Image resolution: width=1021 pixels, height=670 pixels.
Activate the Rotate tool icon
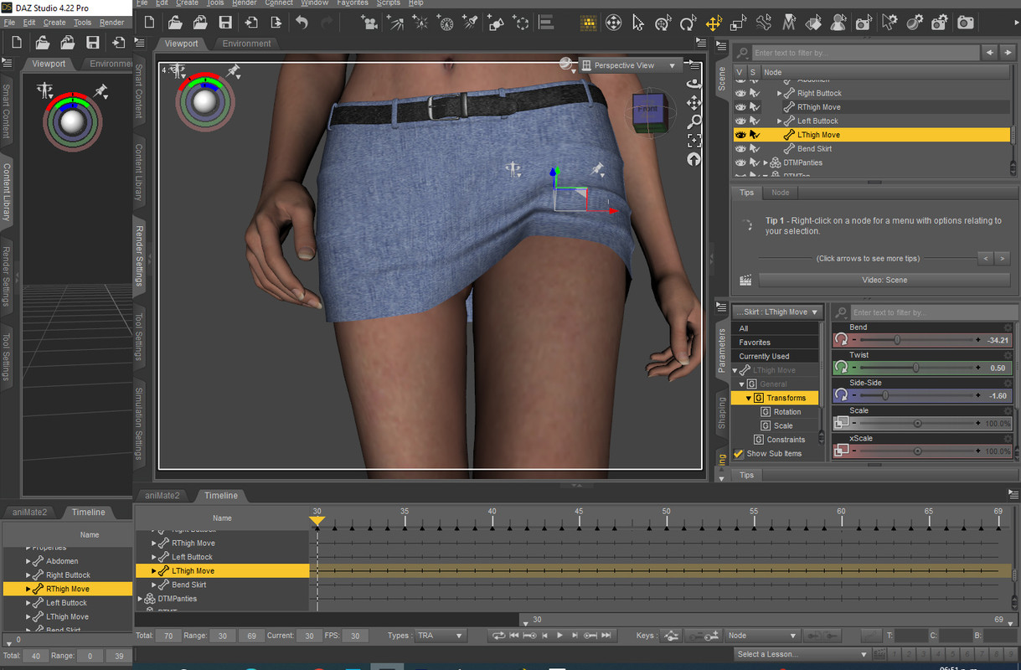[x=688, y=23]
